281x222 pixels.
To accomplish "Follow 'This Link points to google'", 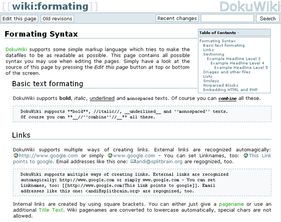I will 260,156.
